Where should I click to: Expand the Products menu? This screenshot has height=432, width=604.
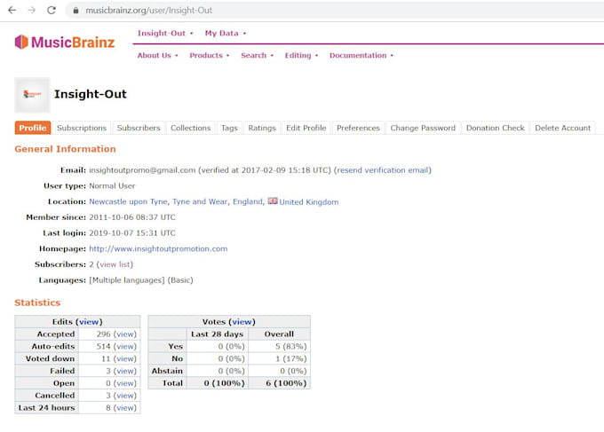(209, 55)
